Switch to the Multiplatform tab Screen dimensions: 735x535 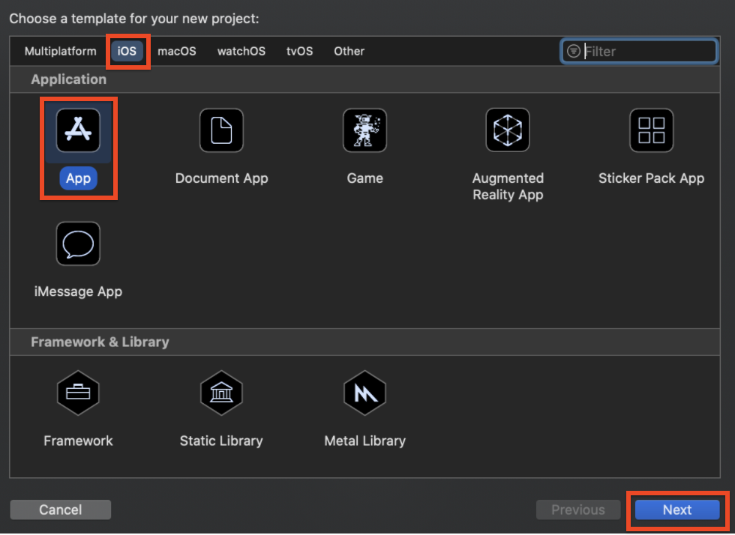pyautogui.click(x=60, y=52)
